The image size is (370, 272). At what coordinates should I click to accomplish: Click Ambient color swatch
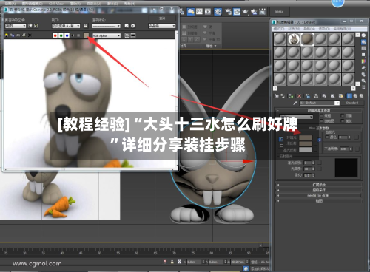(x=306, y=137)
